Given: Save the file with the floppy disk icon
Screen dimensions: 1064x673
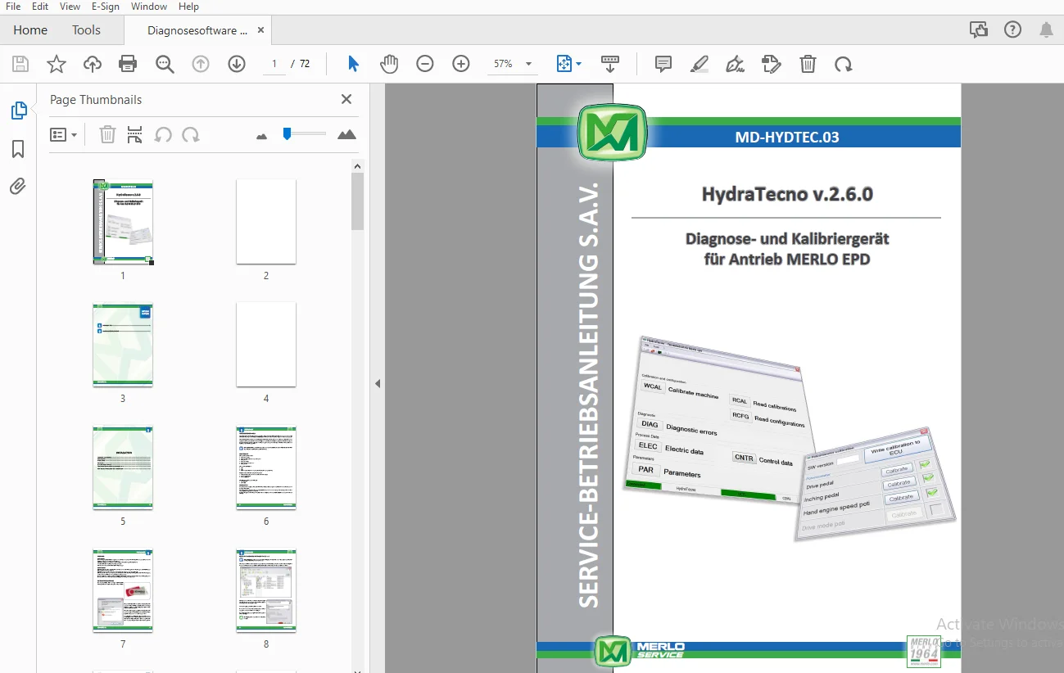Looking at the screenshot, I should point(20,64).
